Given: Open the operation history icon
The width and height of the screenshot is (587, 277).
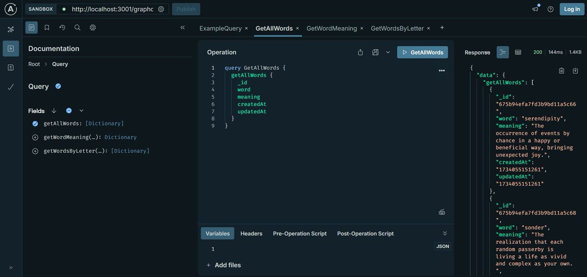Looking at the screenshot, I should tap(62, 27).
